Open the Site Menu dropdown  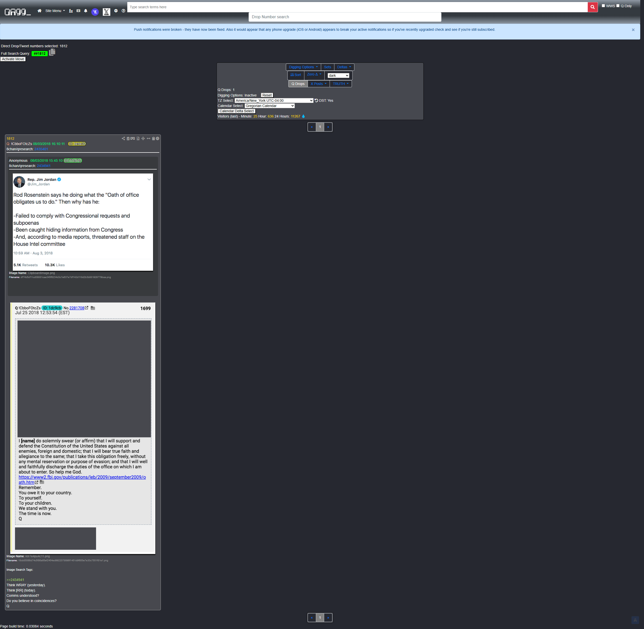click(55, 10)
